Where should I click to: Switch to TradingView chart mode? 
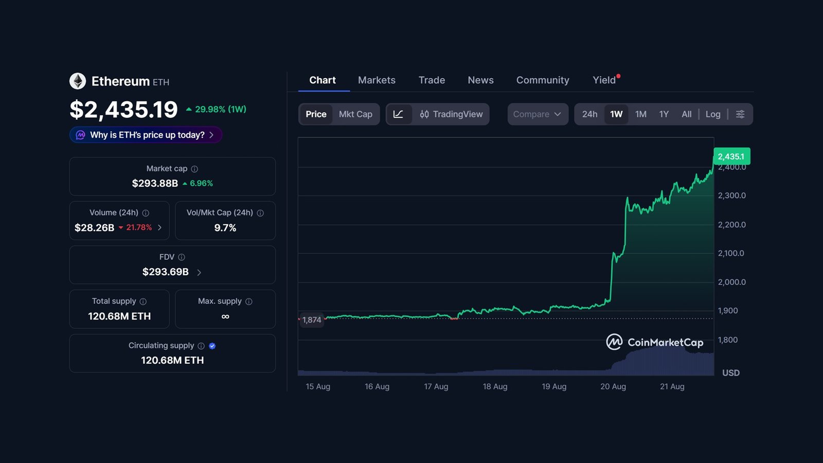tap(451, 114)
